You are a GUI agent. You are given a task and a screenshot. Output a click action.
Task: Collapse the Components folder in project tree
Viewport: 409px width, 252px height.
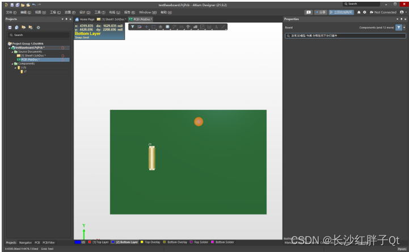(x=12, y=64)
